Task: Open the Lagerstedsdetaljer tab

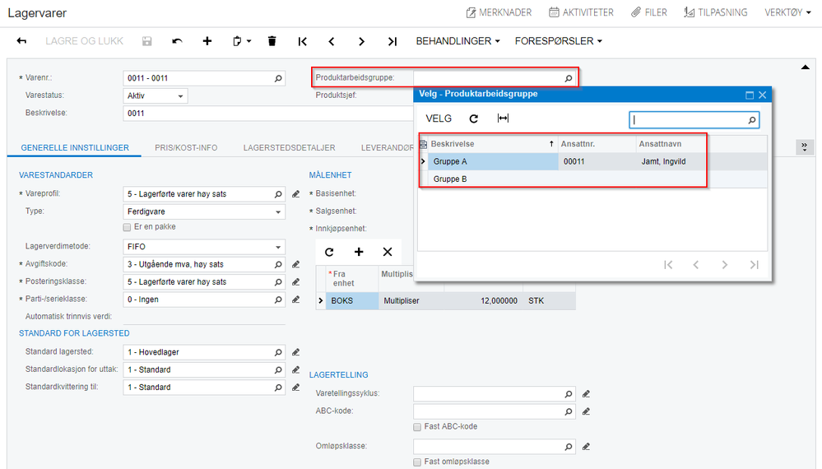Action: pyautogui.click(x=289, y=148)
